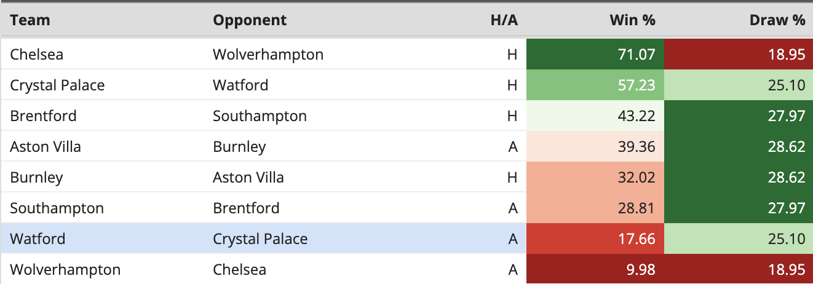Click the 71.07 win percentage cell
Image resolution: width=813 pixels, height=284 pixels.
click(x=595, y=54)
